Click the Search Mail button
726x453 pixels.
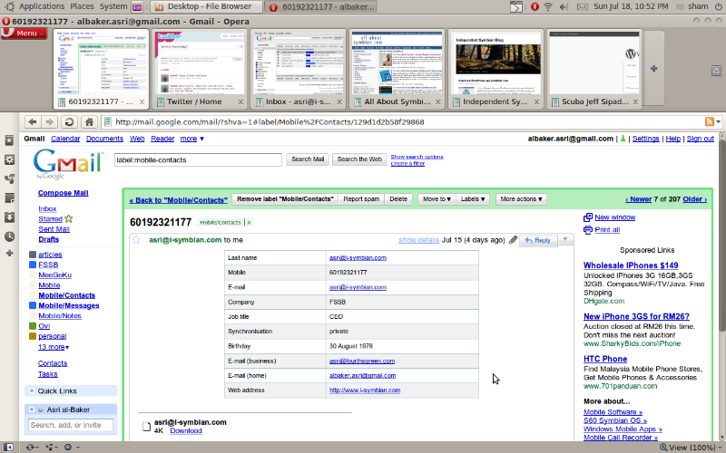(308, 159)
